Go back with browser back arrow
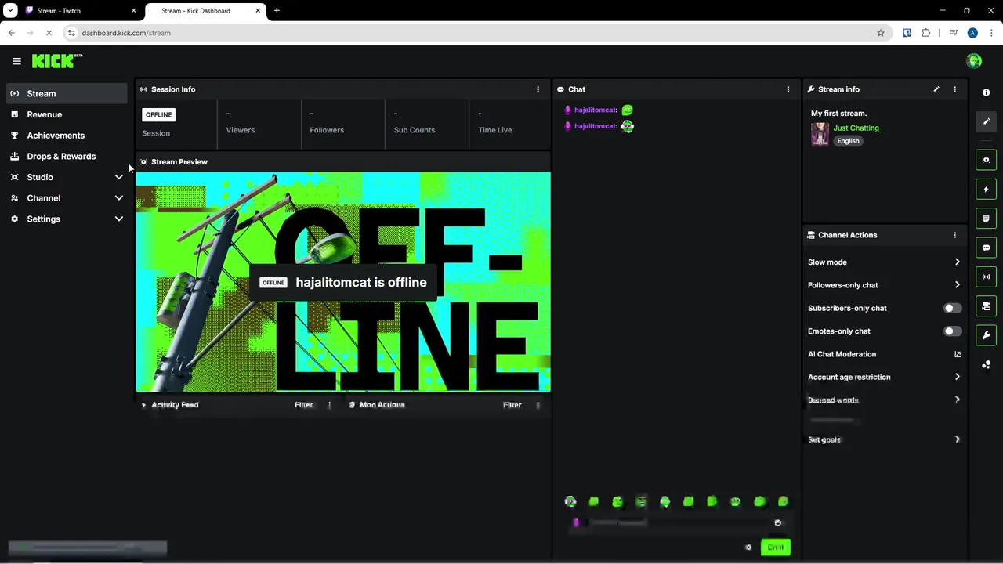The image size is (1003, 564). pyautogui.click(x=11, y=33)
